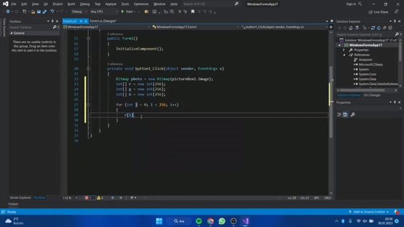Collapse the Form1 constructor code block
Viewport: 404px width, 227px height.
(88, 38)
